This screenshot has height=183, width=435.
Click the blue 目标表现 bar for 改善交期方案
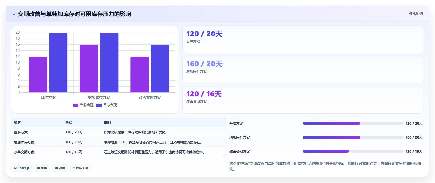click(x=160, y=69)
